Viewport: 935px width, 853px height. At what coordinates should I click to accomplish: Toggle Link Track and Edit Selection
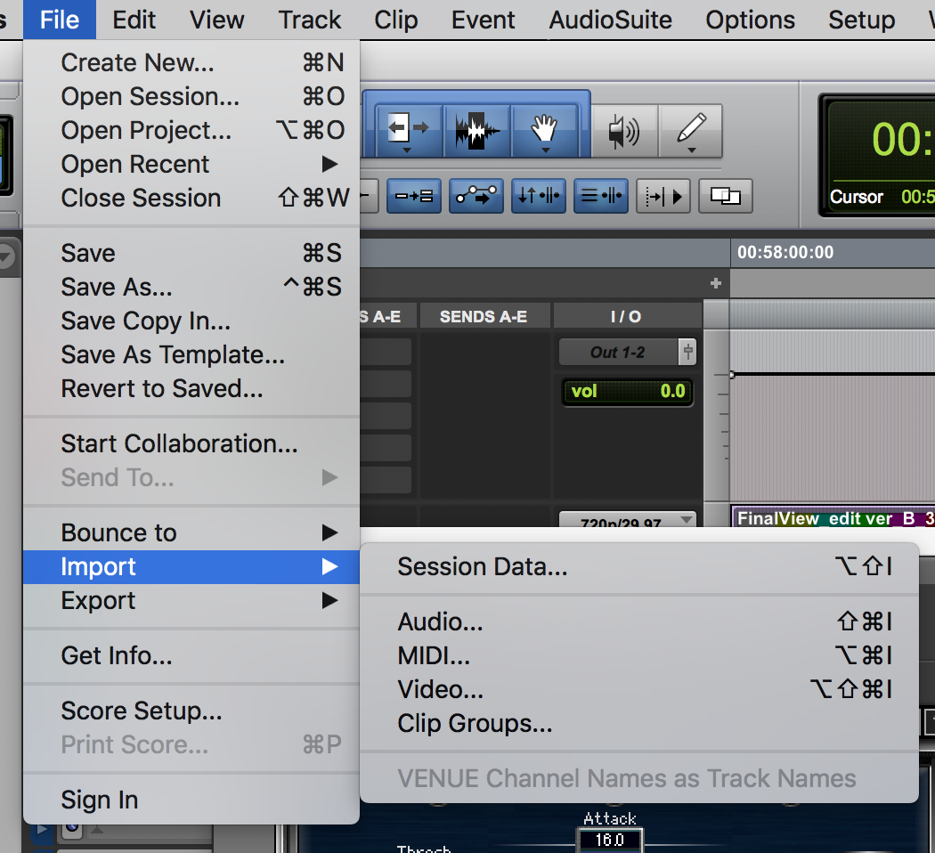[x=601, y=196]
